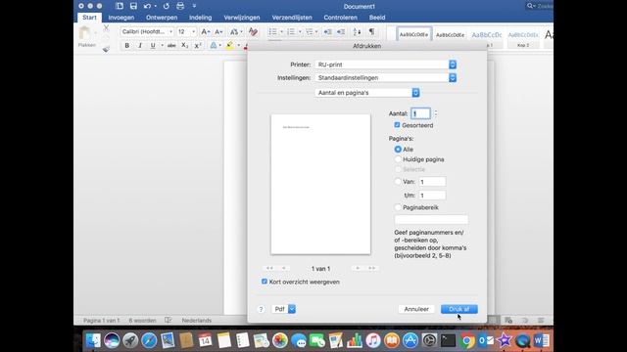The height and width of the screenshot is (352, 627).
Task: Open the help question mark in the print dialog
Action: pyautogui.click(x=261, y=309)
